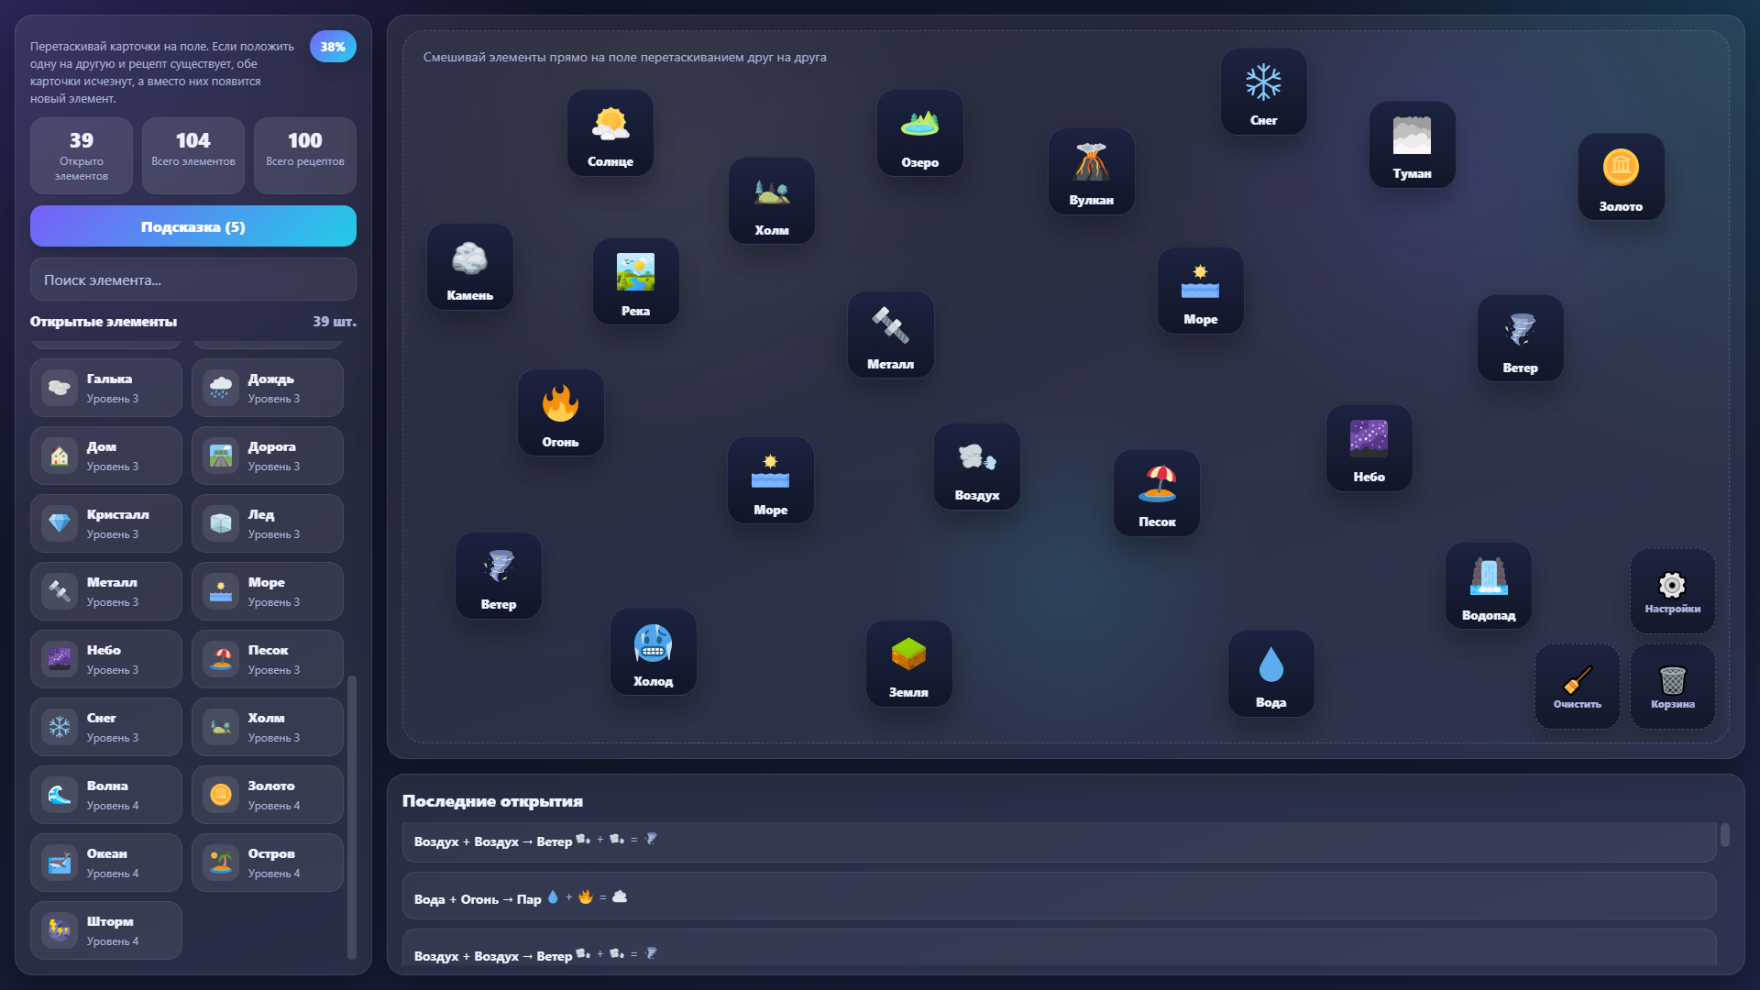Click the Золото coin card
Viewport: 1760px width, 990px height.
point(1620,177)
